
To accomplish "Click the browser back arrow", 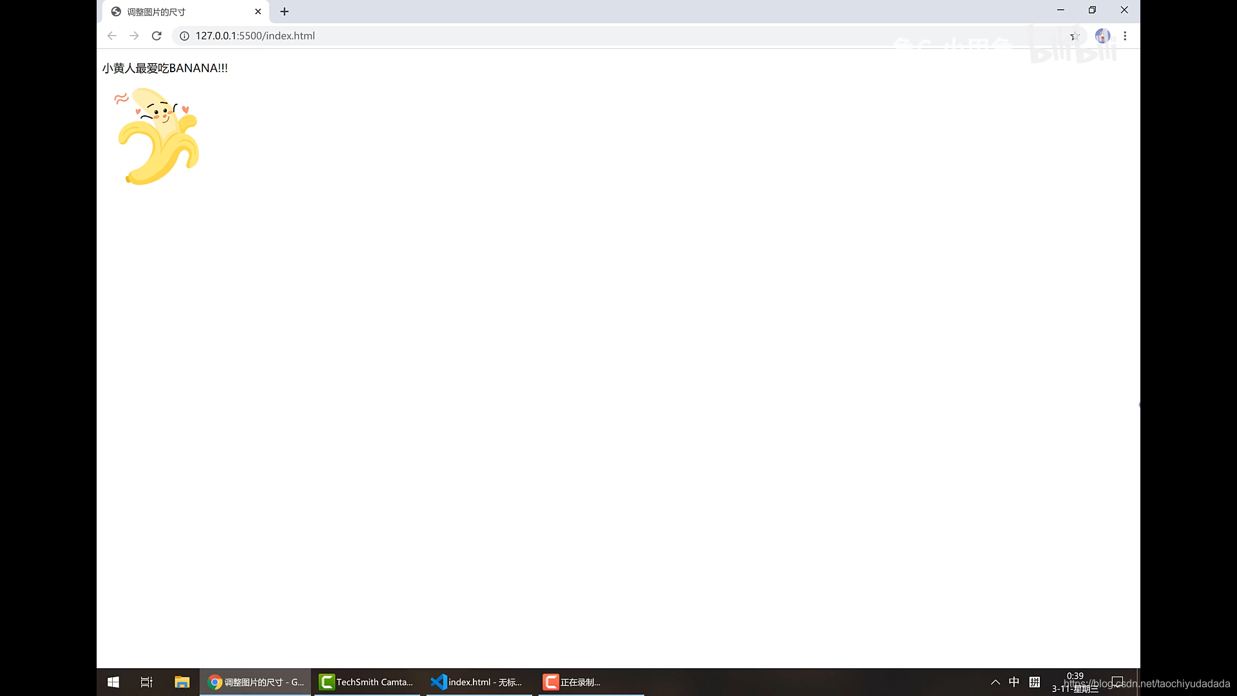I will [x=112, y=36].
